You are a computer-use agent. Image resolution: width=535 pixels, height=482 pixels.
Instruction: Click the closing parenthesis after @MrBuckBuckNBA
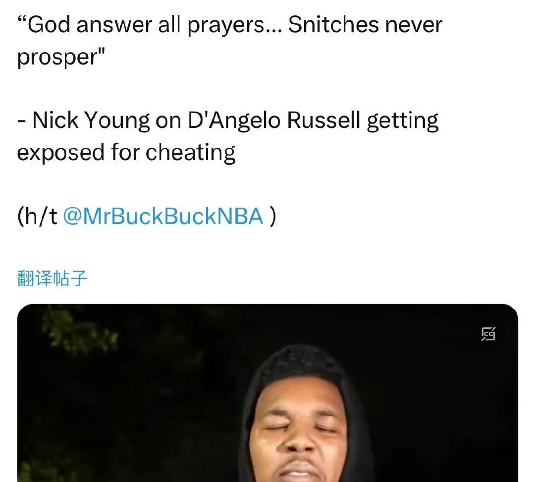(272, 216)
